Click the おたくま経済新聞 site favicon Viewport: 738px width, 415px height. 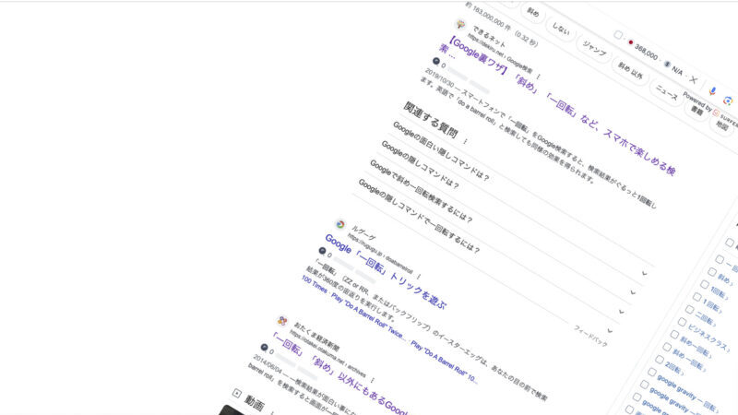(282, 321)
